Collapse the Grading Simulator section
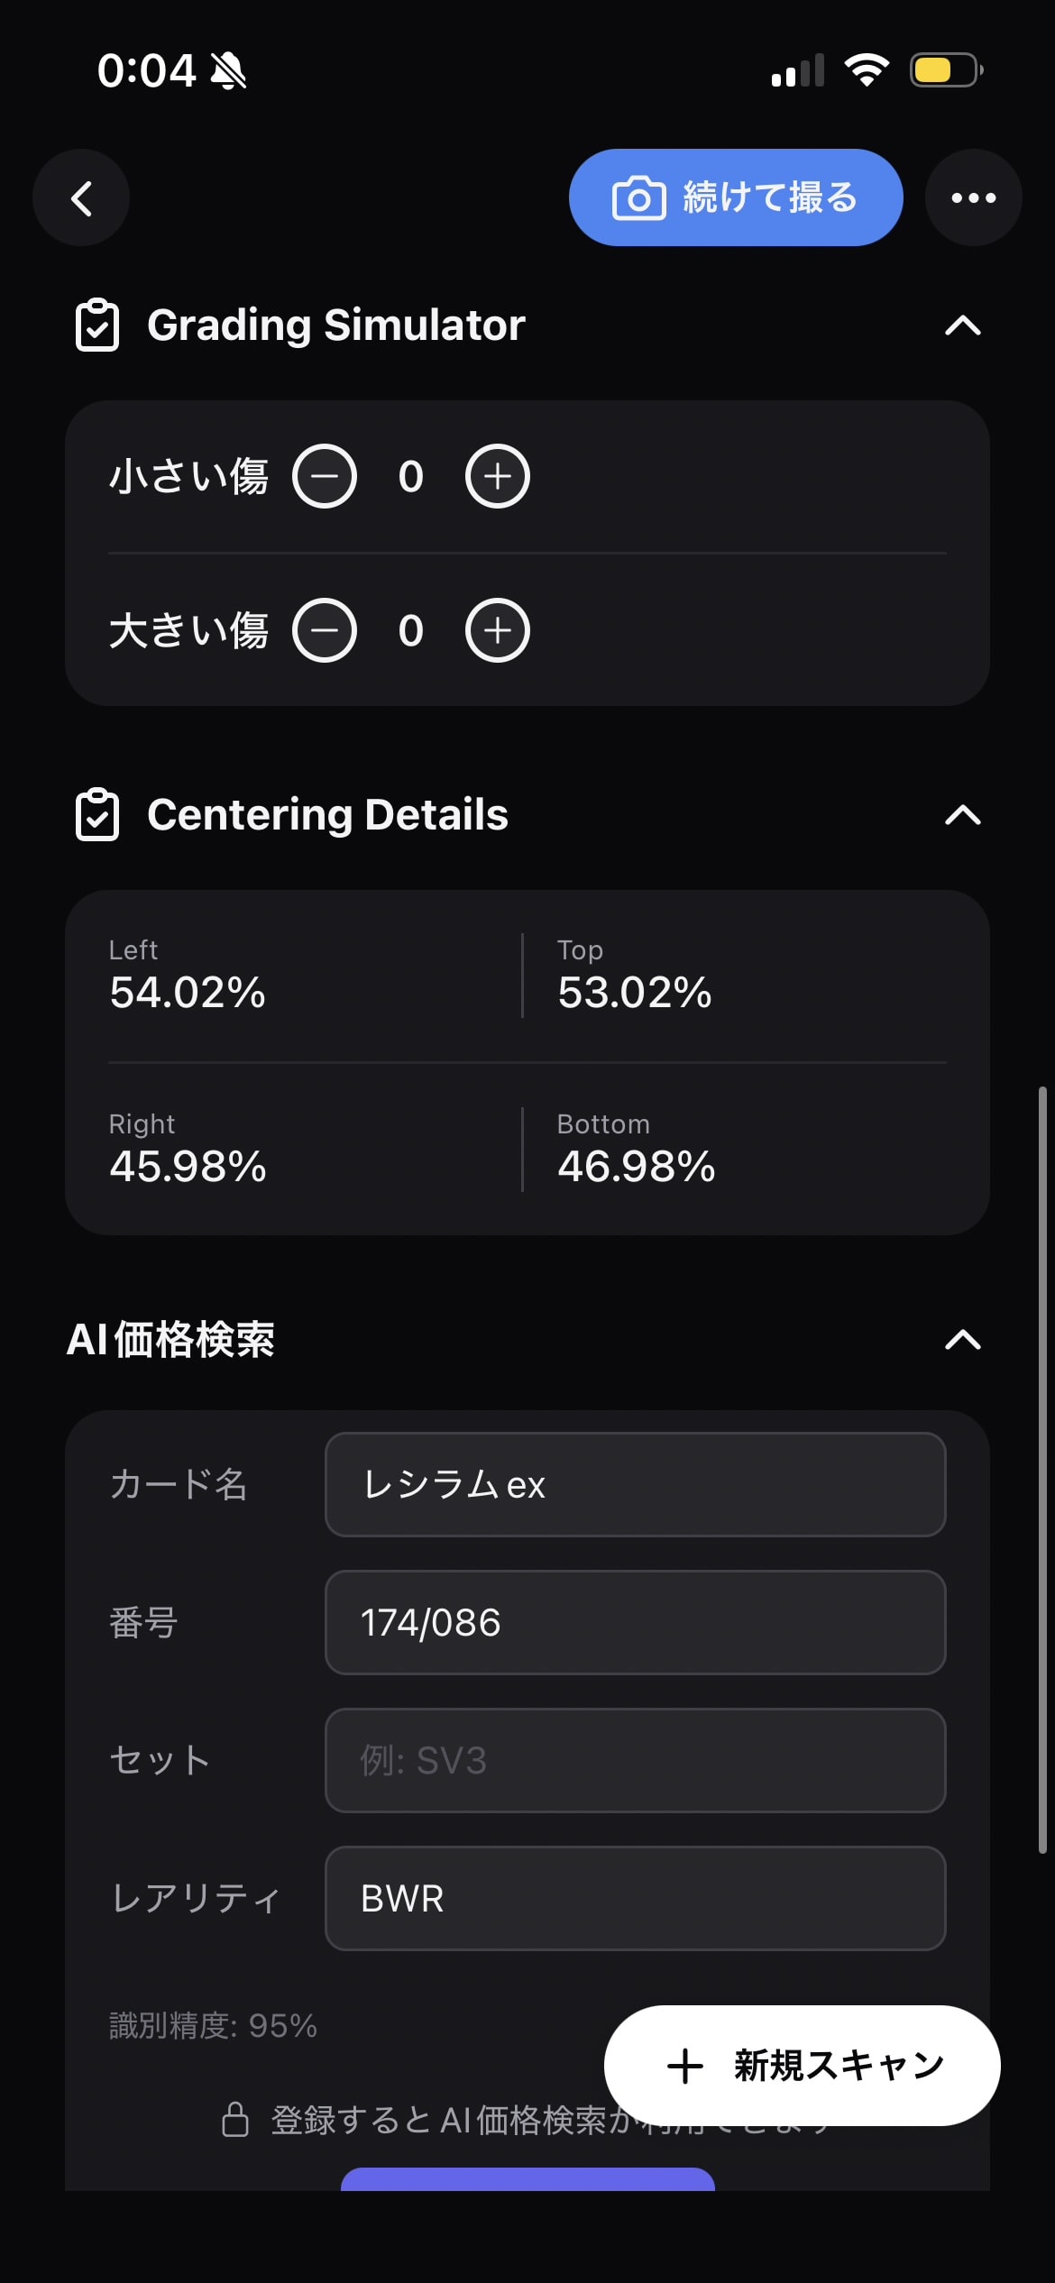 point(962,325)
